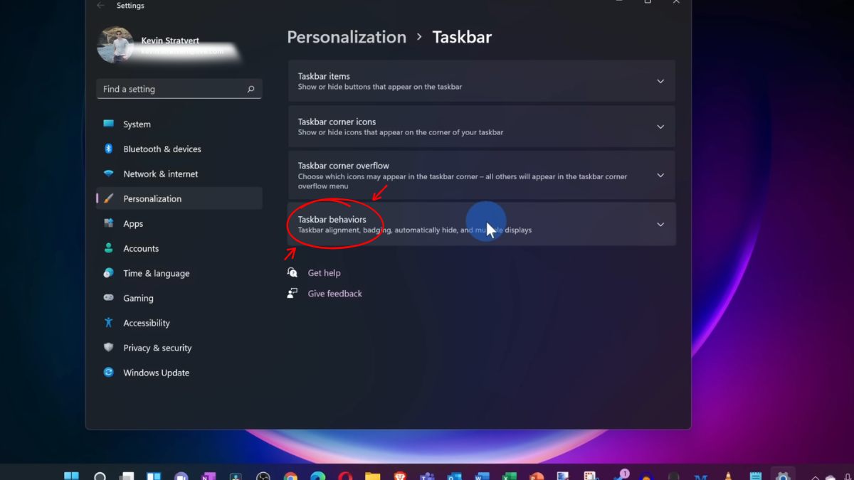
Task: Go to Privacy & security settings
Action: pos(179,348)
